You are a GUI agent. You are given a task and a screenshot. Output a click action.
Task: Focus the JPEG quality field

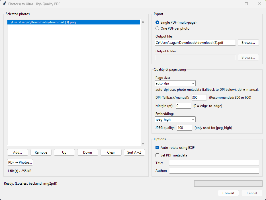point(184,128)
